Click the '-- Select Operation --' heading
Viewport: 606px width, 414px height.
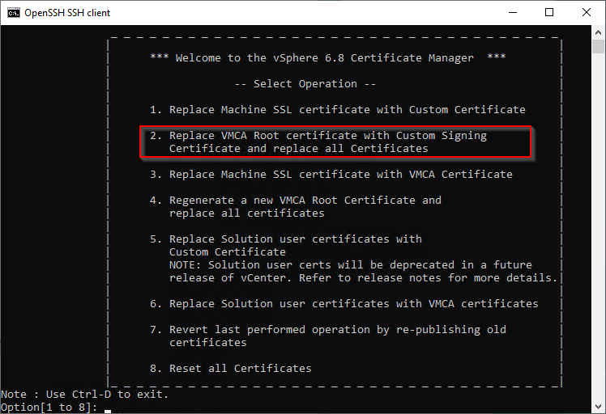[x=305, y=84]
